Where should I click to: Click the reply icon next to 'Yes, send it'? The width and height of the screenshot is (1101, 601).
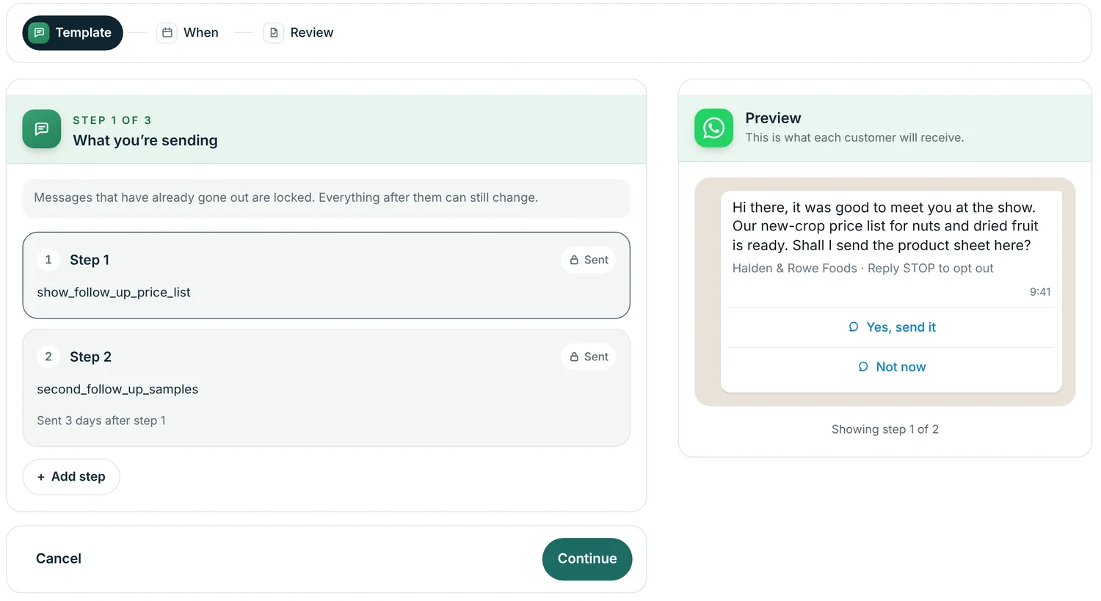[x=854, y=327]
